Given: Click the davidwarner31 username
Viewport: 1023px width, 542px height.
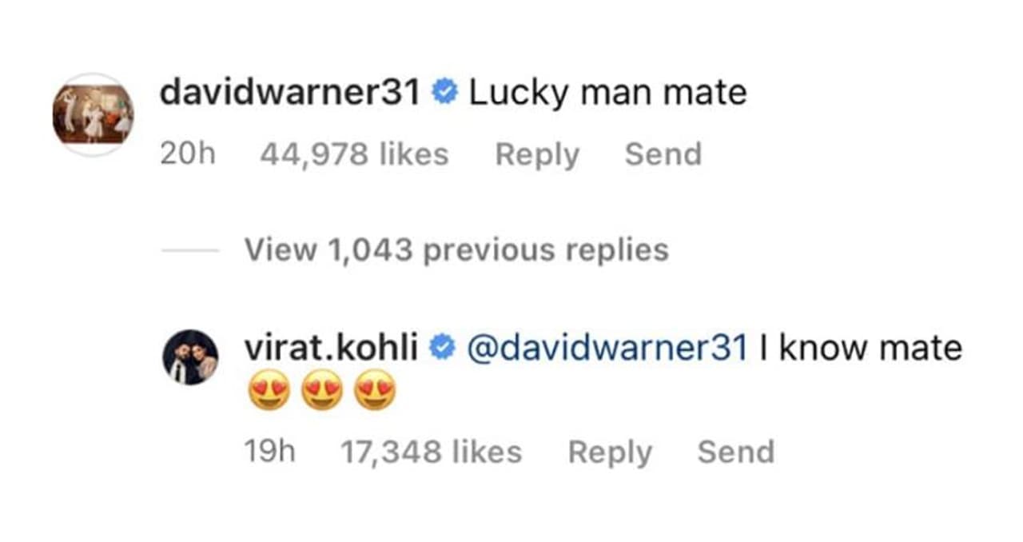Looking at the screenshot, I should [289, 93].
